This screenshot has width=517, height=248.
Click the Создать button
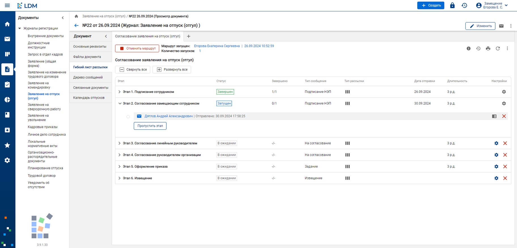[x=431, y=5]
